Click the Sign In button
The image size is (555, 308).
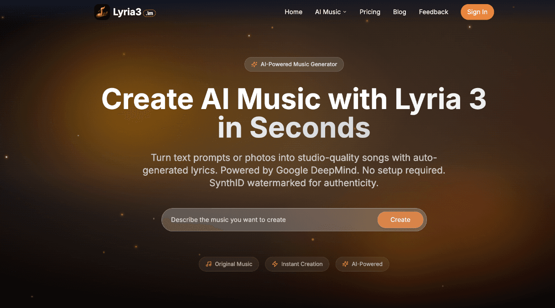click(477, 12)
